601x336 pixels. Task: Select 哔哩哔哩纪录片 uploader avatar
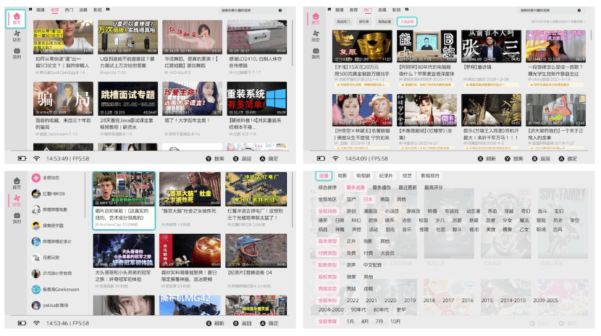pos(35,241)
